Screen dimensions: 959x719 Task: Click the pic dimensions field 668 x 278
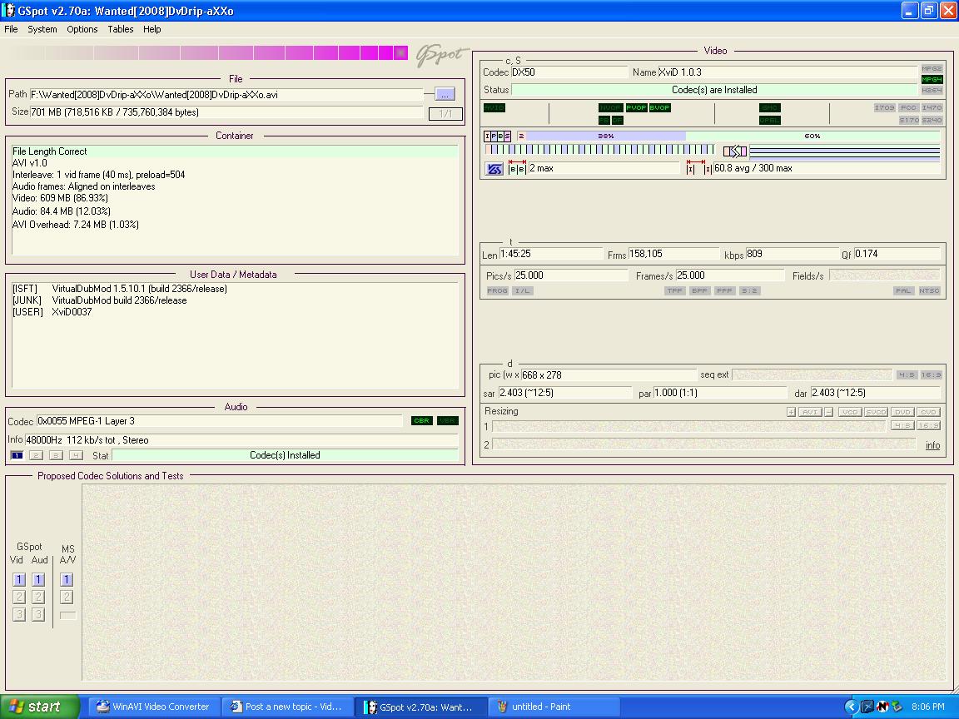[609, 374]
